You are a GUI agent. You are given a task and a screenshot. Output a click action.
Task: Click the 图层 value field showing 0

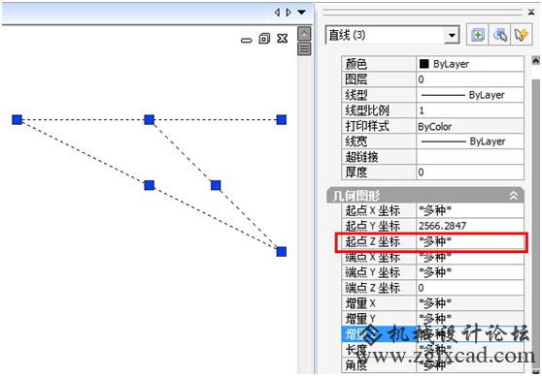470,79
